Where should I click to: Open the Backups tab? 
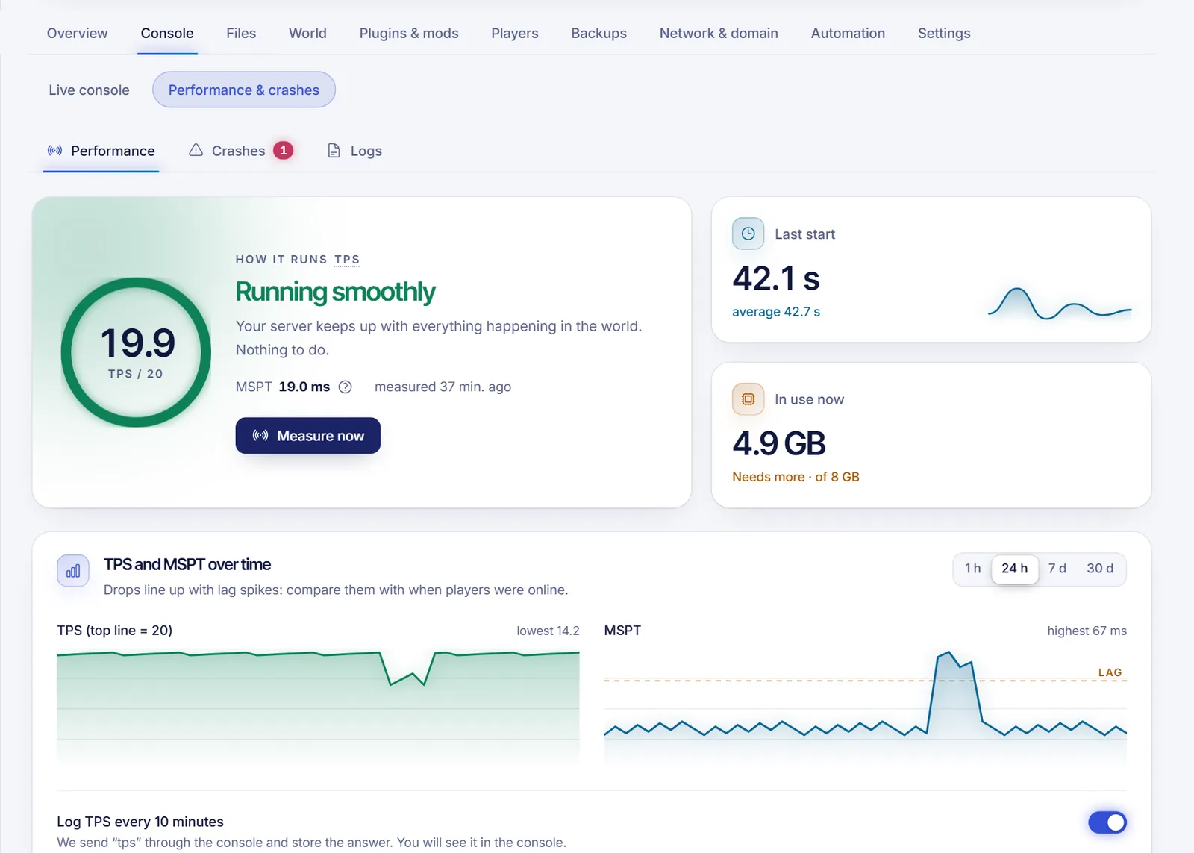[598, 34]
